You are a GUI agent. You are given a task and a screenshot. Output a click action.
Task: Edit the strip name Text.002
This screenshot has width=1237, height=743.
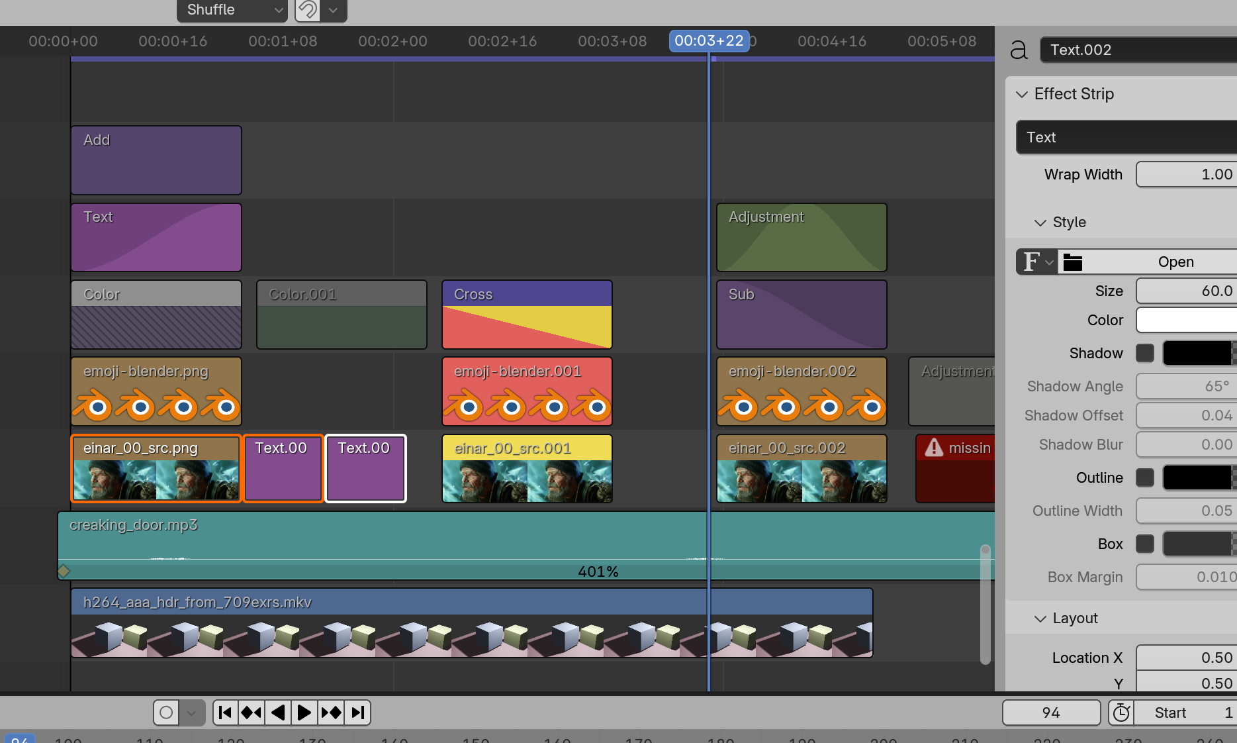click(x=1138, y=50)
